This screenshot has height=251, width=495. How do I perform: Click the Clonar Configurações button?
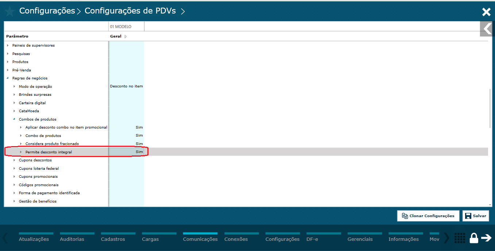pos(428,216)
